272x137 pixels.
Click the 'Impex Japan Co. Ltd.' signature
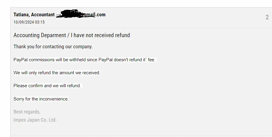(35, 120)
